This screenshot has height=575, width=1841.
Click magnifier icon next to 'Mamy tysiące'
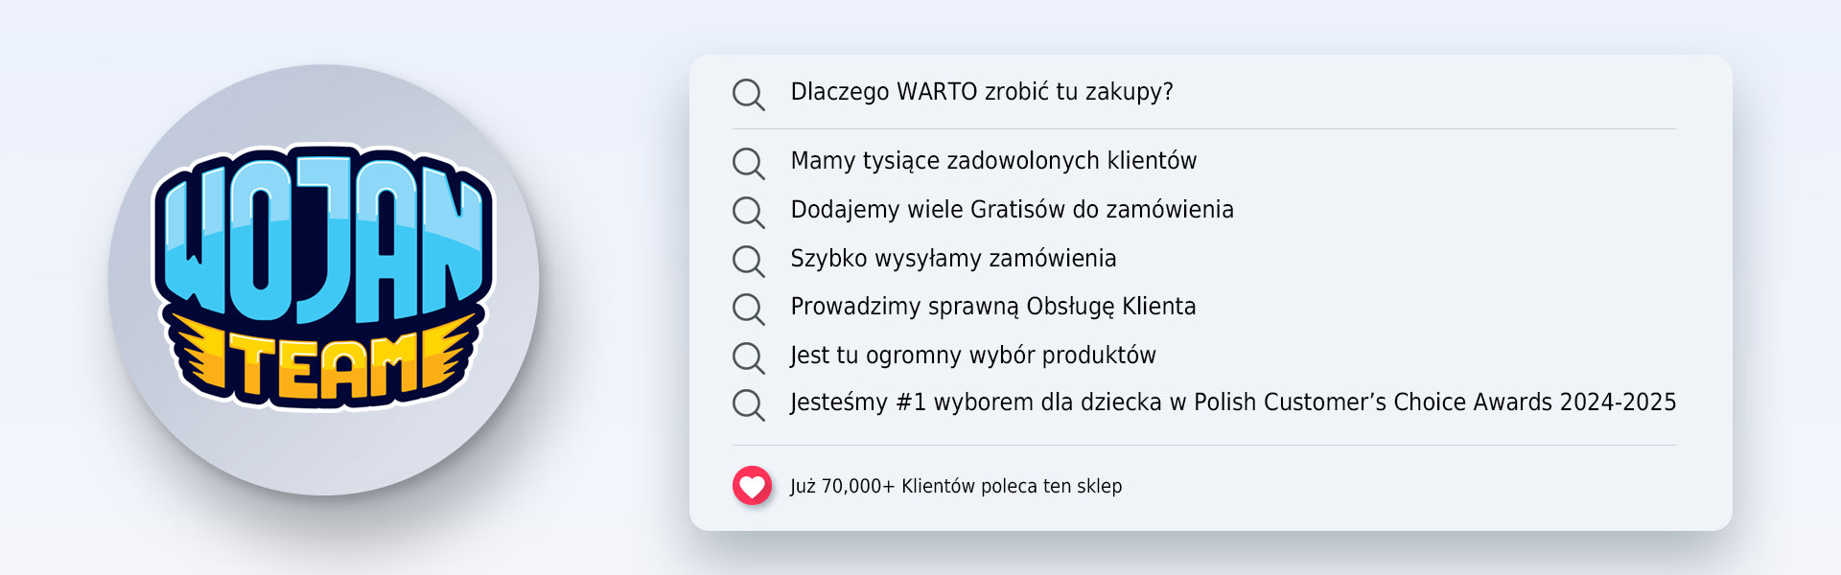tap(748, 163)
